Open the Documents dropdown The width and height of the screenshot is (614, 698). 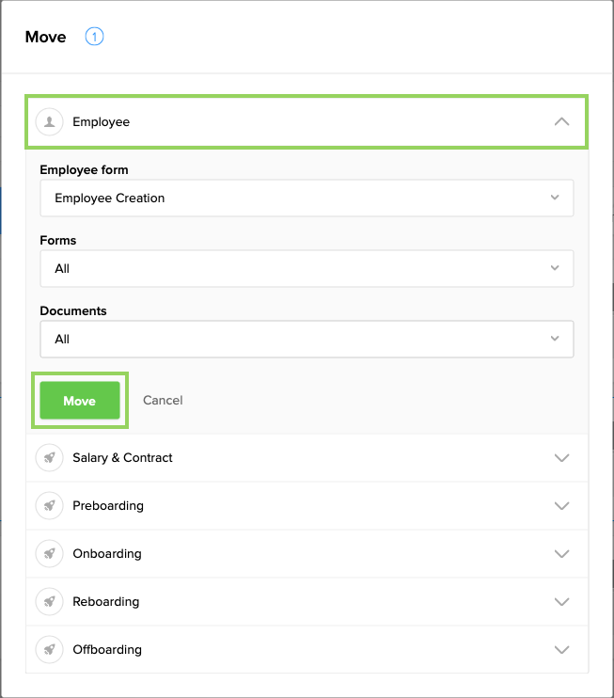(307, 339)
